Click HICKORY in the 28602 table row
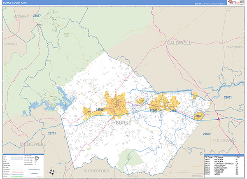Image resolution: width=247 pixels, height=179 pixels. 219,162
